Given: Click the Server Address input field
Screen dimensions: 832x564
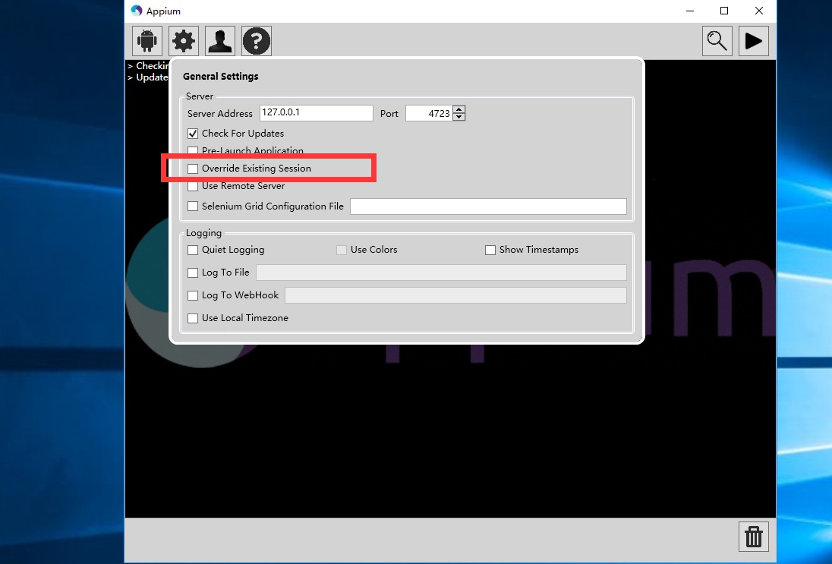Looking at the screenshot, I should 317,112.
